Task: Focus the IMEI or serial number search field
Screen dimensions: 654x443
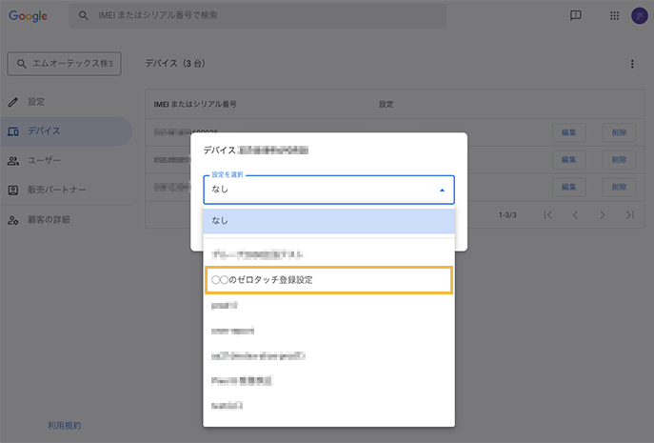Action: coord(257,15)
